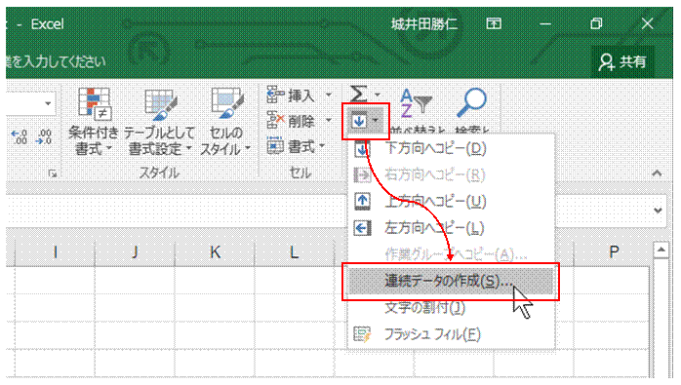Choose Fill Up (上方向へコピー)
Image resolution: width=681 pixels, height=385 pixels.
(452, 202)
